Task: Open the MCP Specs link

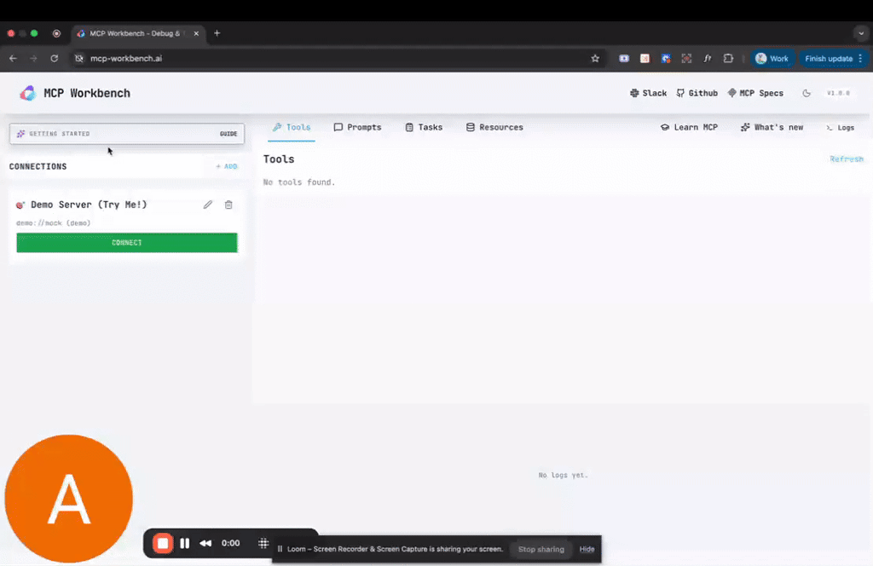Action: [755, 94]
